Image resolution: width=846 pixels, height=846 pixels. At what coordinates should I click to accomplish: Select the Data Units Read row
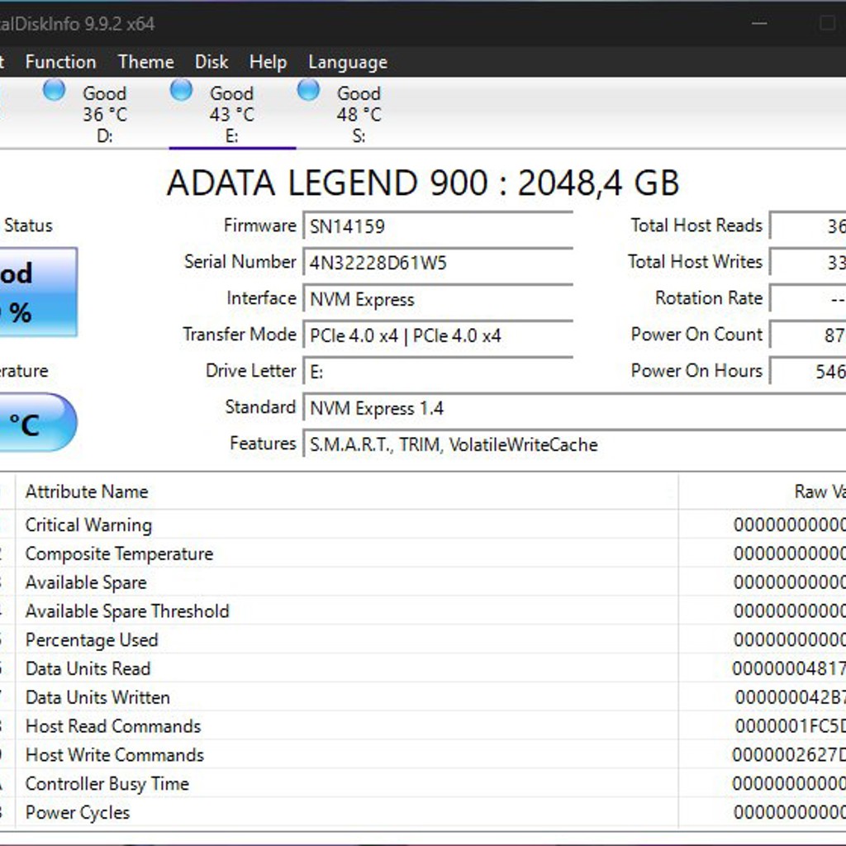click(423, 668)
